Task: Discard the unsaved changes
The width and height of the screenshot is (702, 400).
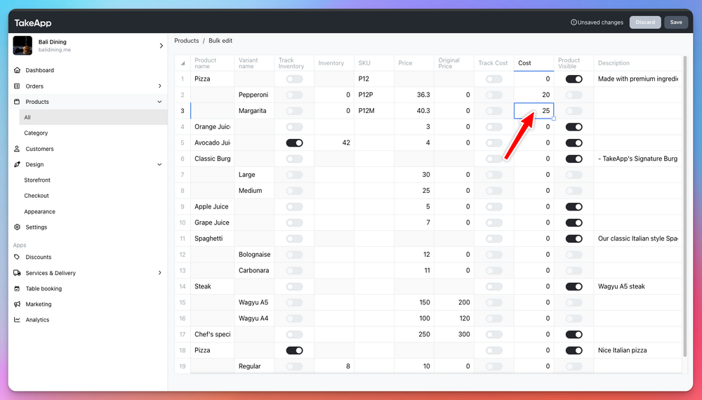Action: (x=644, y=22)
